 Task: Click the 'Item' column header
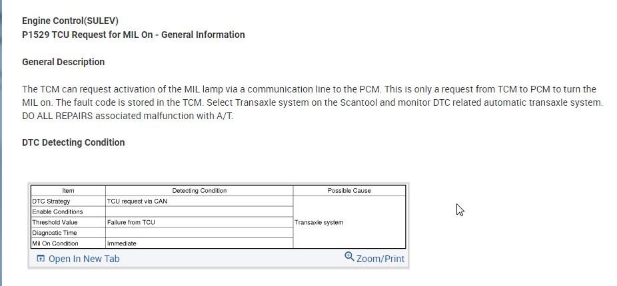[68, 190]
